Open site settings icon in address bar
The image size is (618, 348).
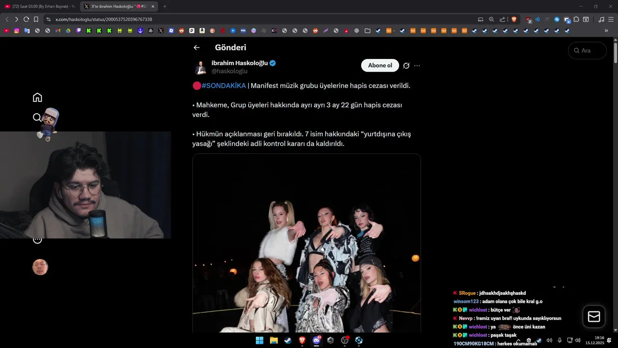[48, 19]
